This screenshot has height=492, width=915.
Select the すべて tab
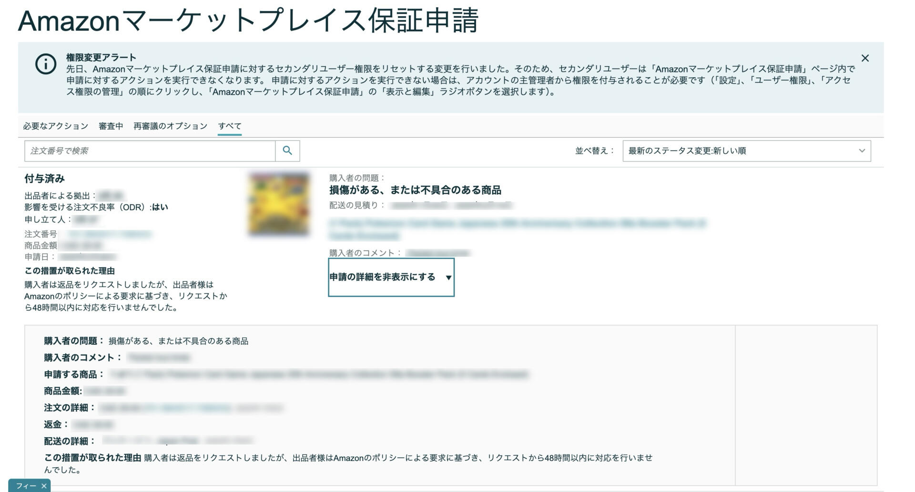[x=230, y=126]
